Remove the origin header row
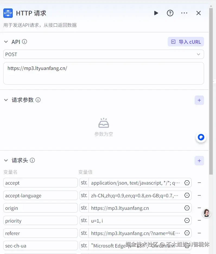 click(199, 208)
